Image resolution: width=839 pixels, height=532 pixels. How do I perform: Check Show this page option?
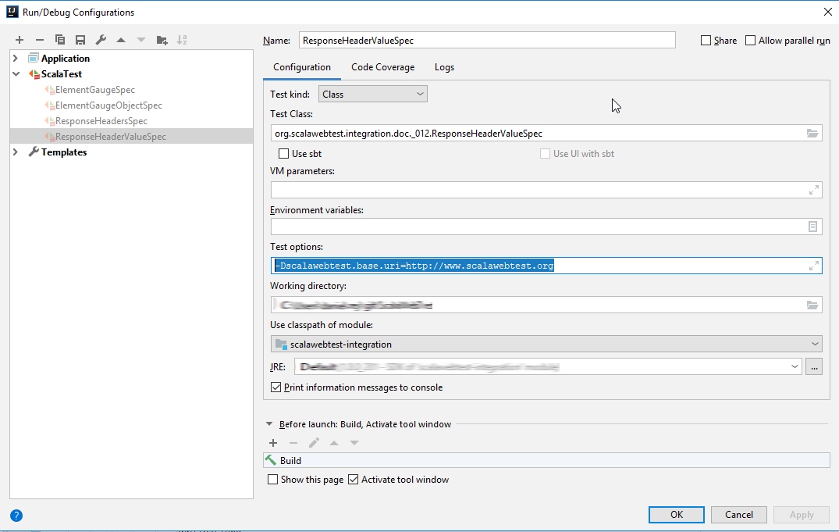[273, 480]
